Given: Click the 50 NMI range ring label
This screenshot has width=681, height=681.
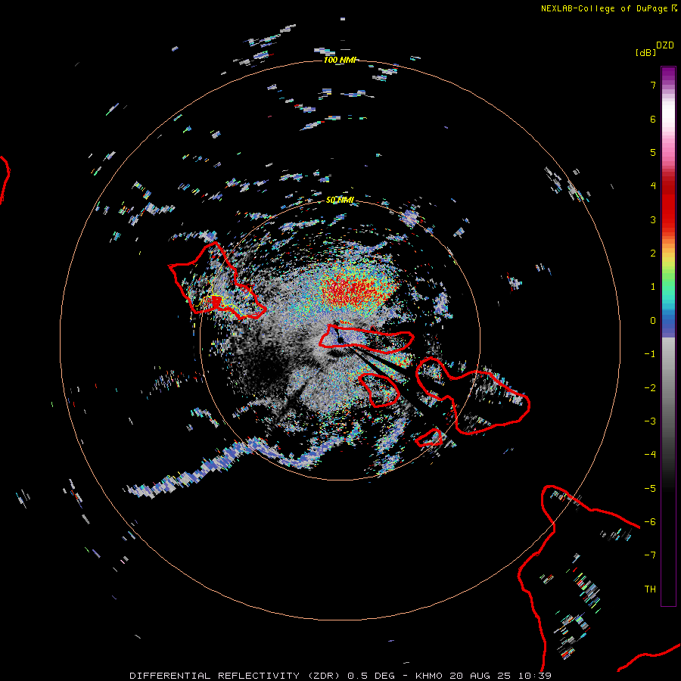Looking at the screenshot, I should (x=340, y=200).
